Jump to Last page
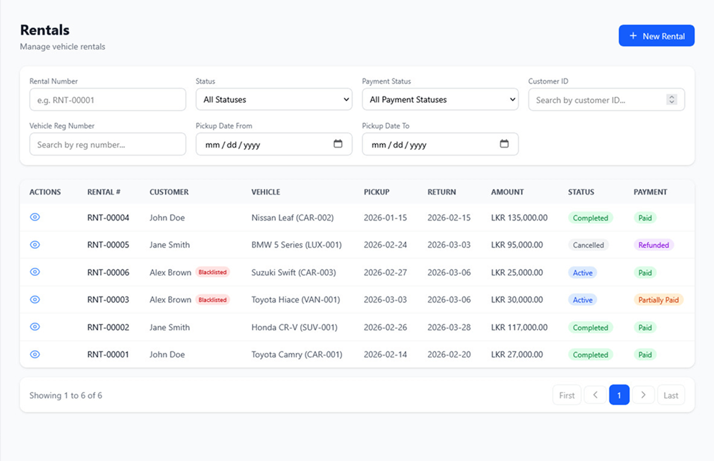 point(671,395)
